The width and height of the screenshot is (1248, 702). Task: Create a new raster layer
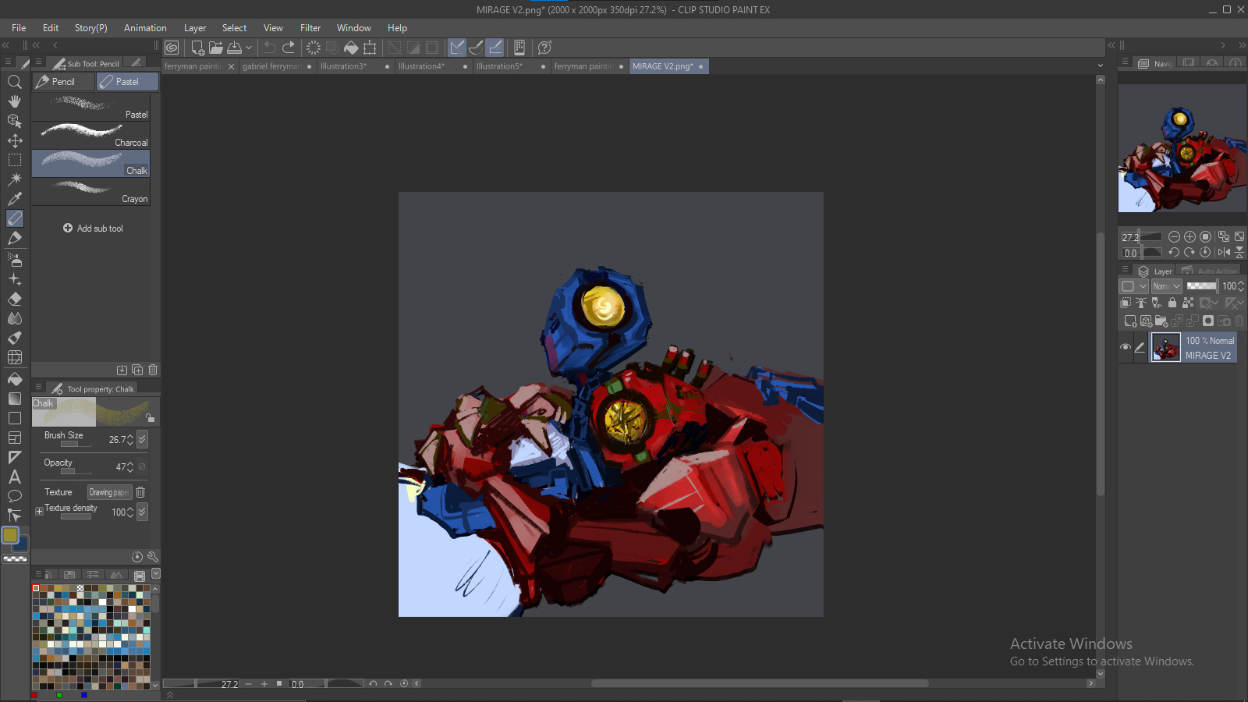point(1130,321)
